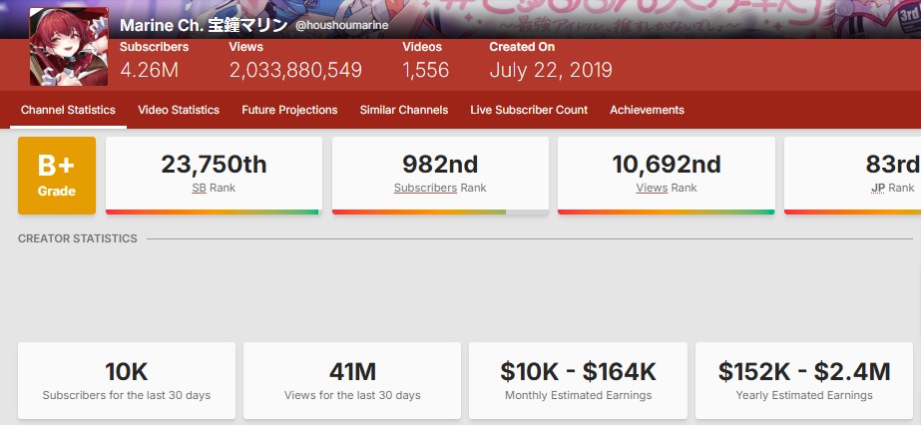
Task: Switch to the Video Statistics tab
Action: point(179,110)
